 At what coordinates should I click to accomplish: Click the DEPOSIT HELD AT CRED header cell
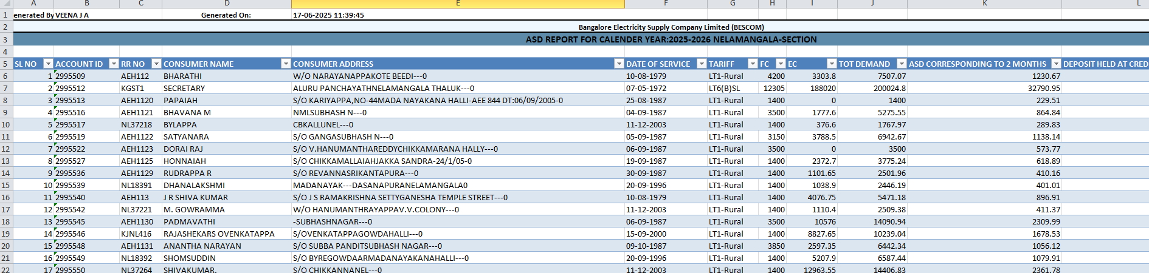1105,64
